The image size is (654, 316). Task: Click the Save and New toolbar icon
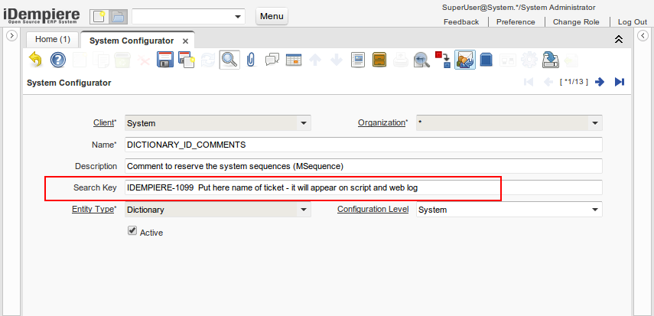coord(186,60)
